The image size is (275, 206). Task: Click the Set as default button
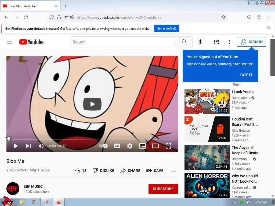pyautogui.click(x=167, y=28)
